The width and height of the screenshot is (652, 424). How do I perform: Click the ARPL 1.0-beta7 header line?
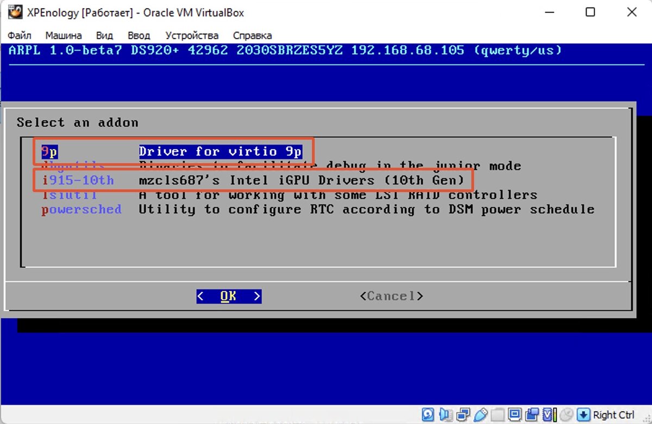point(285,50)
